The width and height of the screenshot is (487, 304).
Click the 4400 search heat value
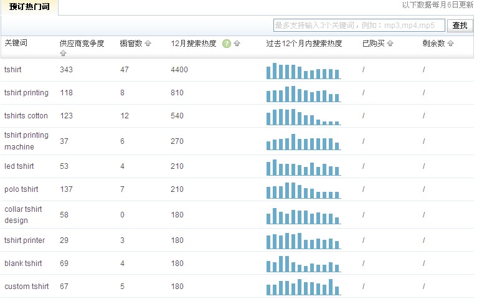[x=179, y=70]
